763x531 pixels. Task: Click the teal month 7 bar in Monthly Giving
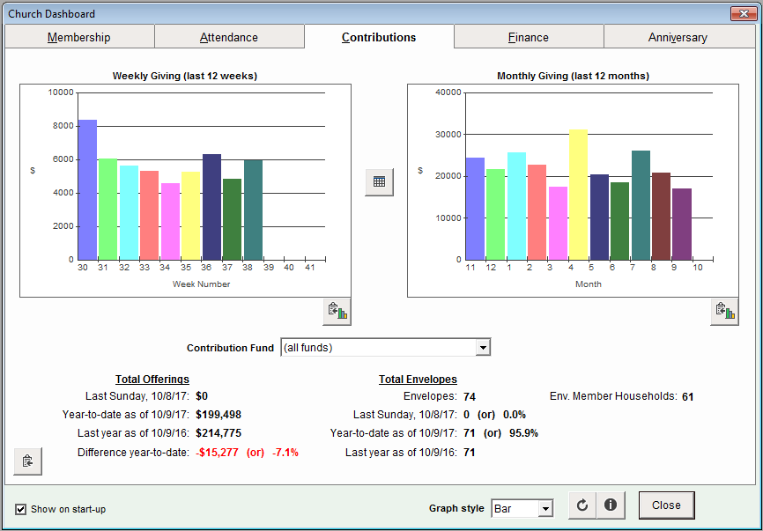[641, 205]
